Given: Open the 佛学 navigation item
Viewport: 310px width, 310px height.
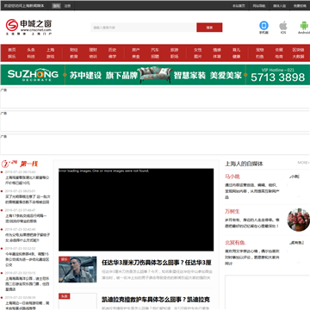Looking at the screenshot, I should (112, 57).
